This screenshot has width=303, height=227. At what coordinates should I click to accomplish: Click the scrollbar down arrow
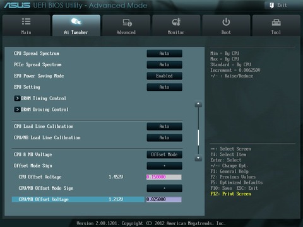(198, 158)
